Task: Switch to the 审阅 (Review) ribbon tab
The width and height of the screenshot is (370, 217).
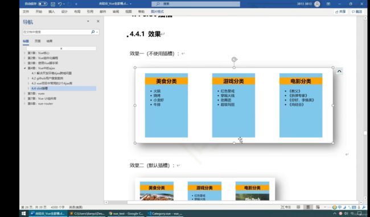Action: 116,11
